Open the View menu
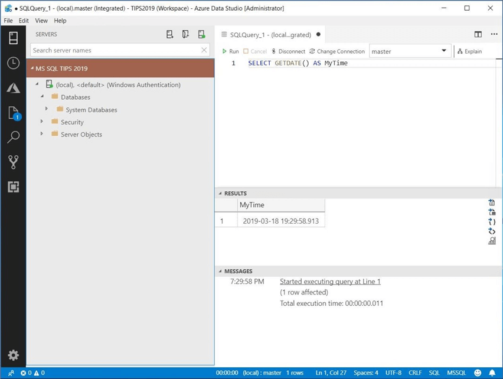Image resolution: width=503 pixels, height=379 pixels. pyautogui.click(x=41, y=21)
